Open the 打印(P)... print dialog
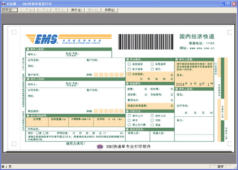This screenshot has height=170, width=238. click(9, 10)
